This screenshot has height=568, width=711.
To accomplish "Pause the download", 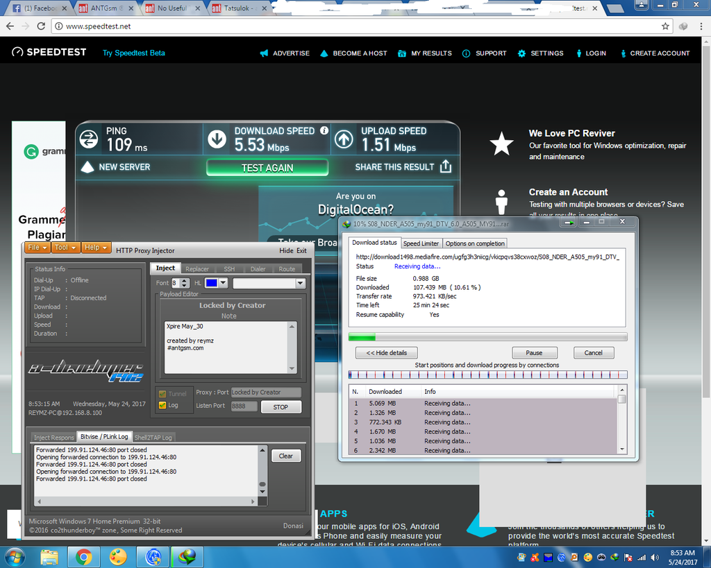I will (x=533, y=353).
